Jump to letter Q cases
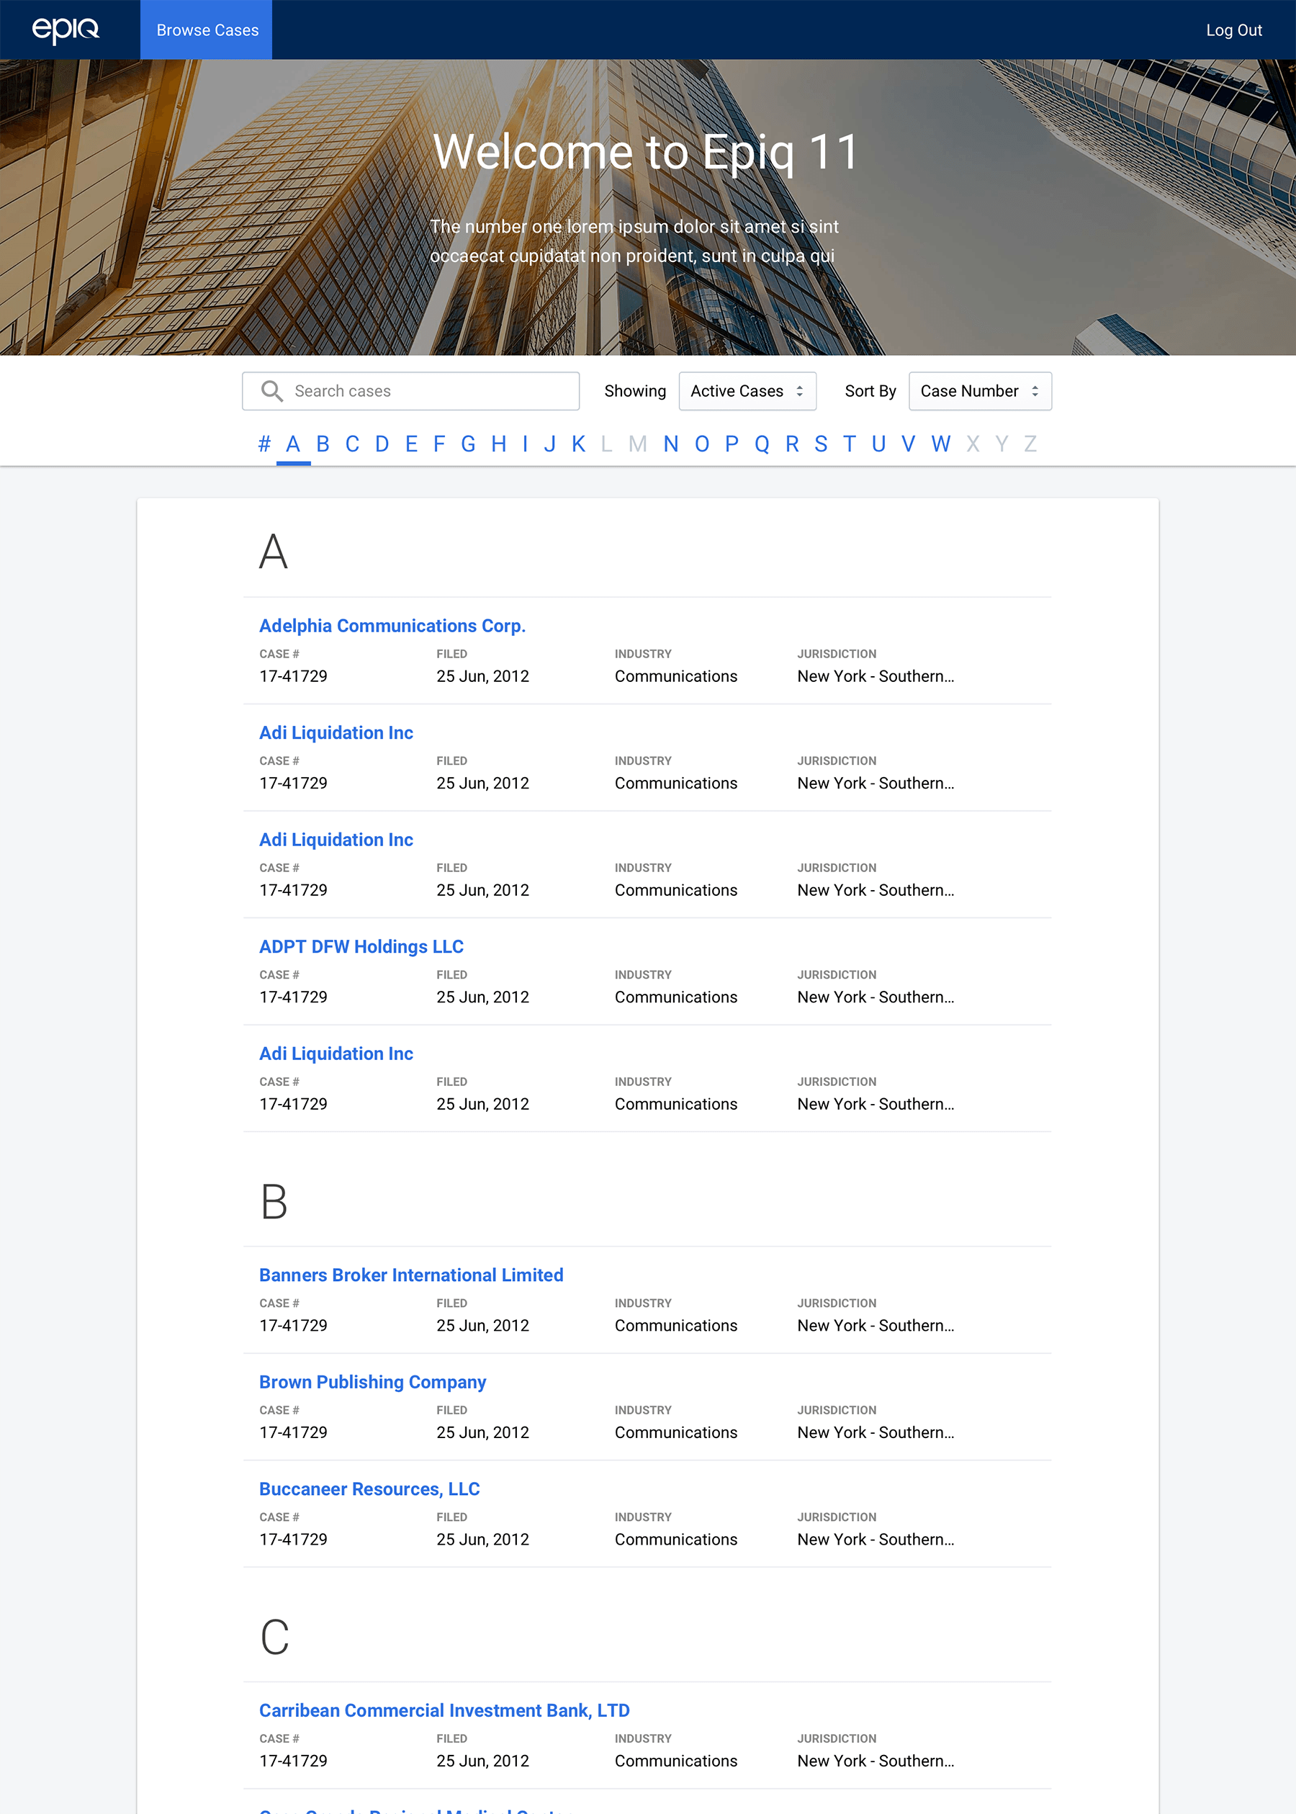Screen dimensions: 1296x1814 tap(761, 444)
